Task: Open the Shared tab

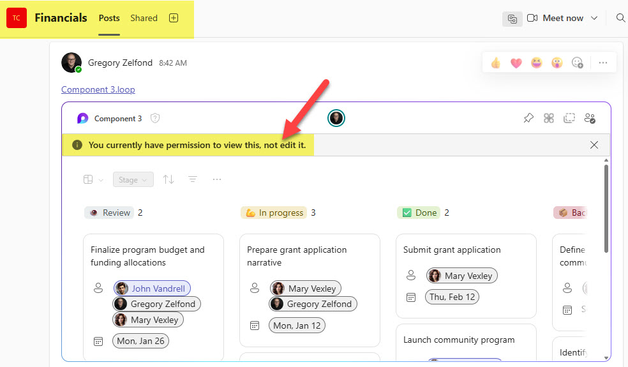Action: (144, 18)
